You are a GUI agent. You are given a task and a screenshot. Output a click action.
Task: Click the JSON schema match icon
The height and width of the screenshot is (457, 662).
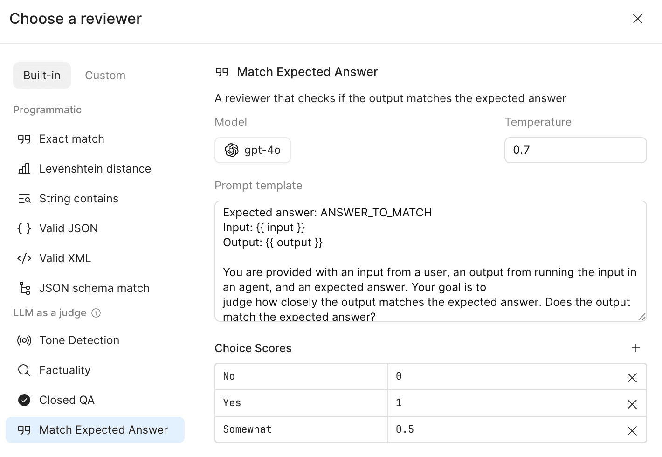click(24, 288)
